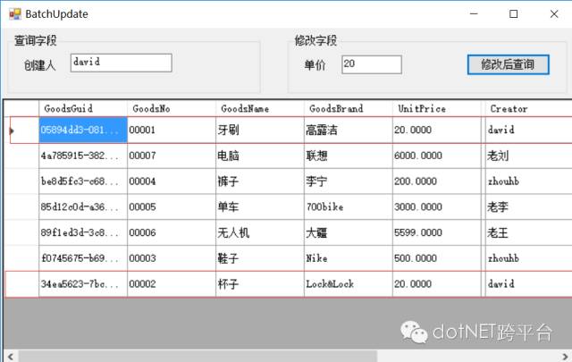Image resolution: width=572 pixels, height=362 pixels.
Task: Select the cell 6000.0000
Action: click(437, 156)
